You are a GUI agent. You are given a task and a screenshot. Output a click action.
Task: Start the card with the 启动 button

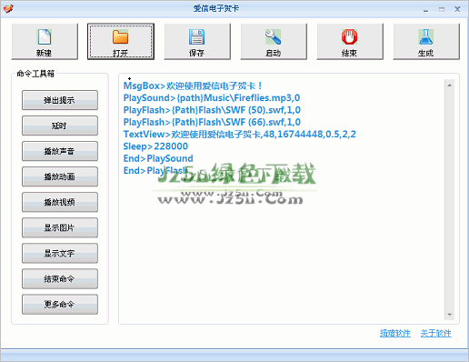(274, 42)
